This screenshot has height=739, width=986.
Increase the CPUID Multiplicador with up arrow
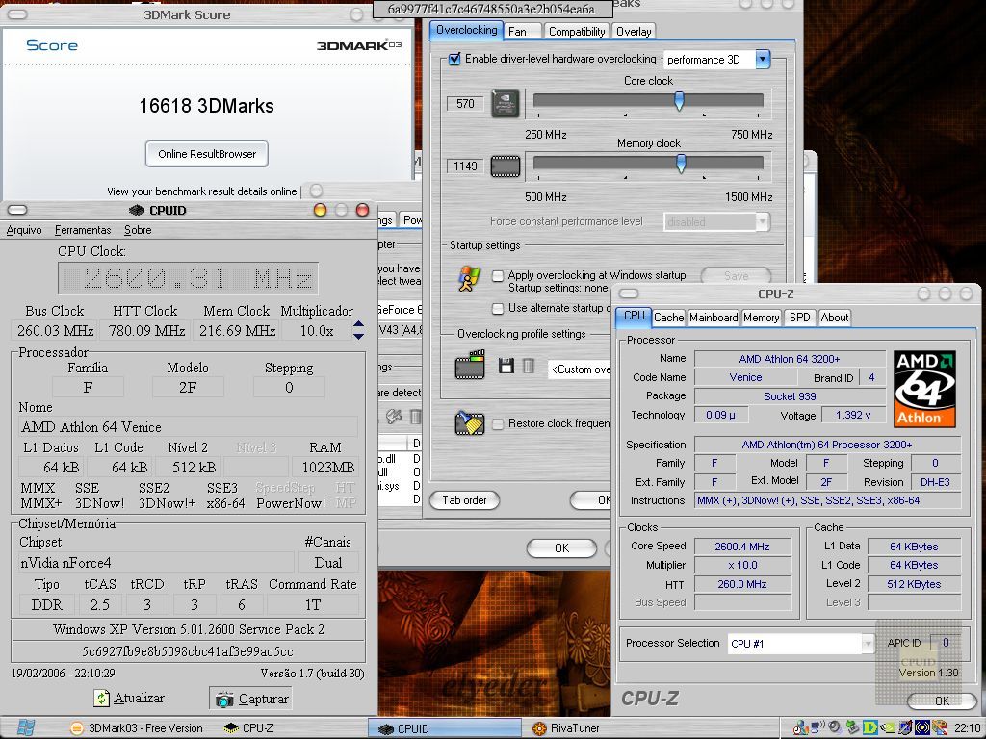358,324
